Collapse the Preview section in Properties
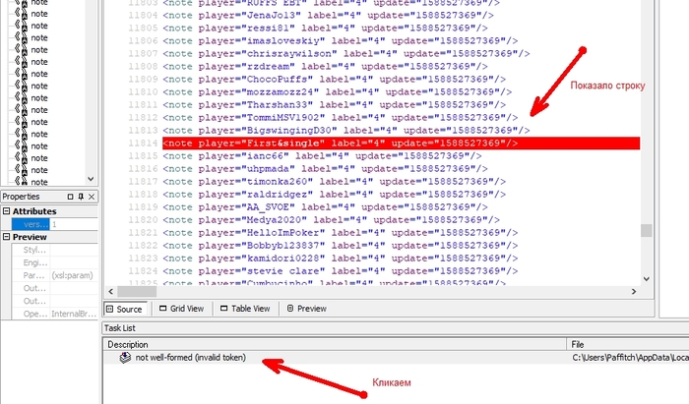Viewport: 689px width, 404px height. (x=6, y=237)
